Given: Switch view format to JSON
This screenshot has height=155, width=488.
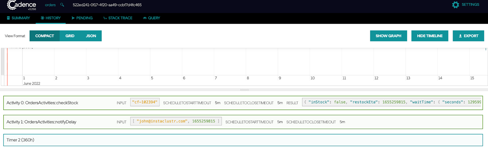Looking at the screenshot, I should [91, 36].
